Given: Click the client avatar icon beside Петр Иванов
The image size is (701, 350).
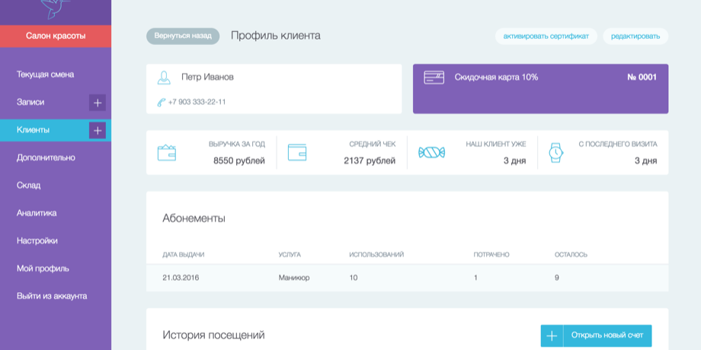Looking at the screenshot, I should click(x=164, y=78).
